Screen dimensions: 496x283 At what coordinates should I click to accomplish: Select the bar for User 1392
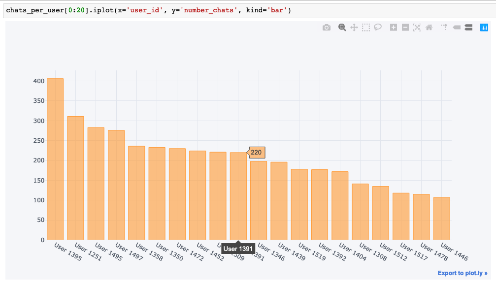320,205
